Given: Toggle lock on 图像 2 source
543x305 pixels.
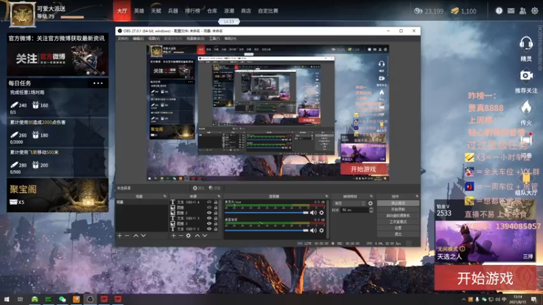Looking at the screenshot, I should coord(216,213).
